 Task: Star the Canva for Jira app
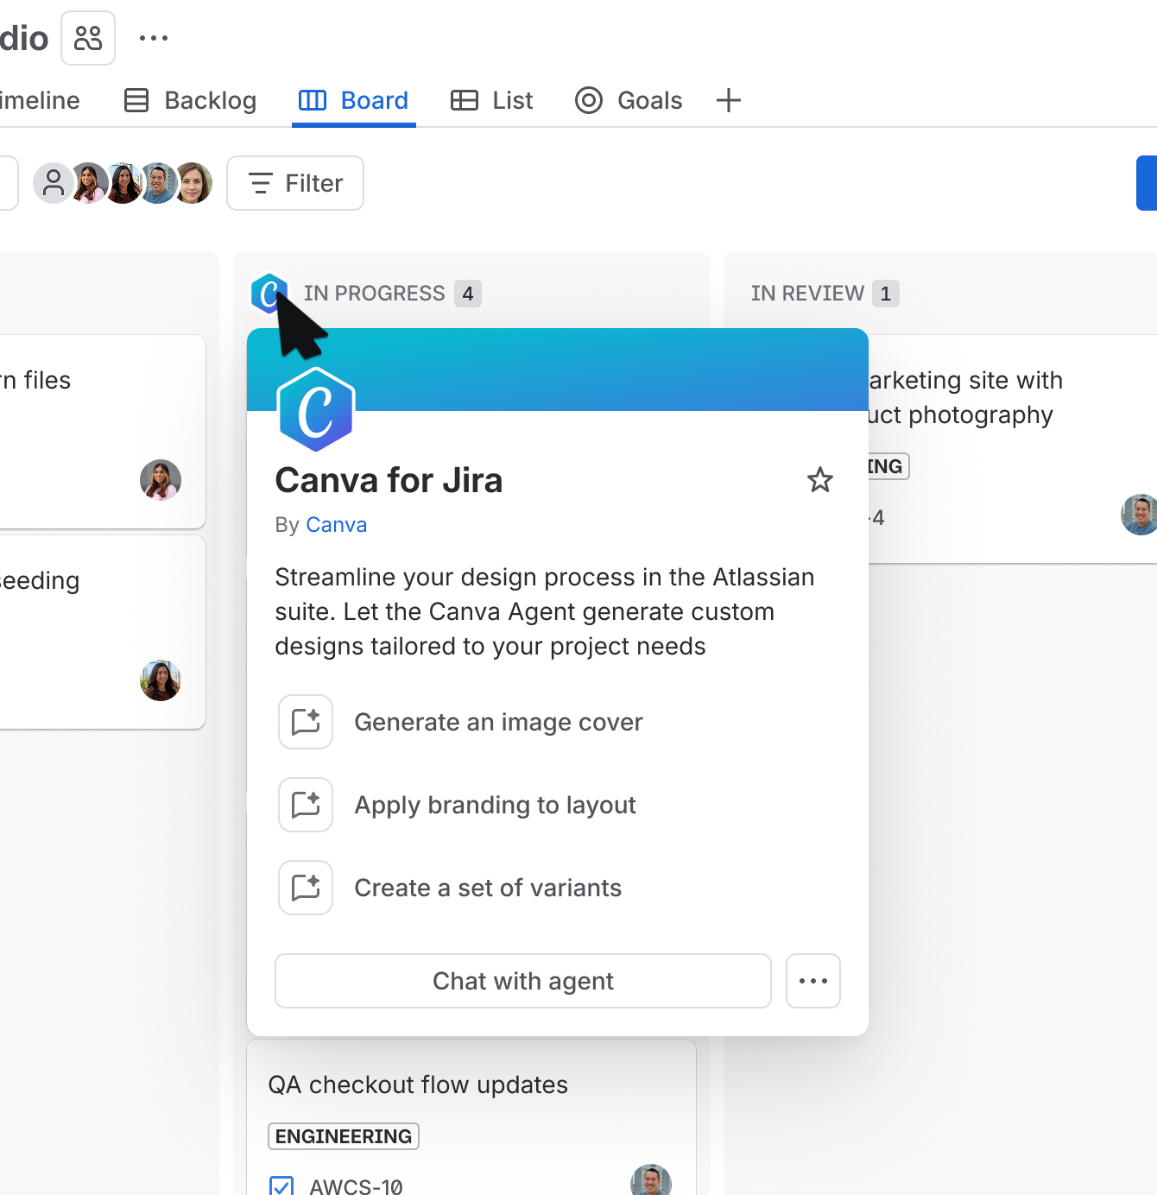(x=820, y=480)
